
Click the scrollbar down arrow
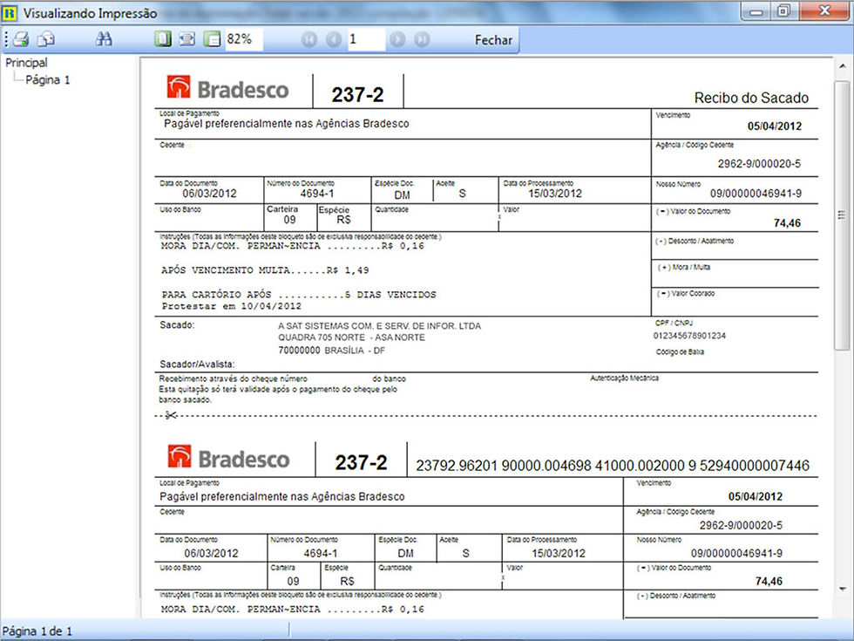tap(843, 590)
